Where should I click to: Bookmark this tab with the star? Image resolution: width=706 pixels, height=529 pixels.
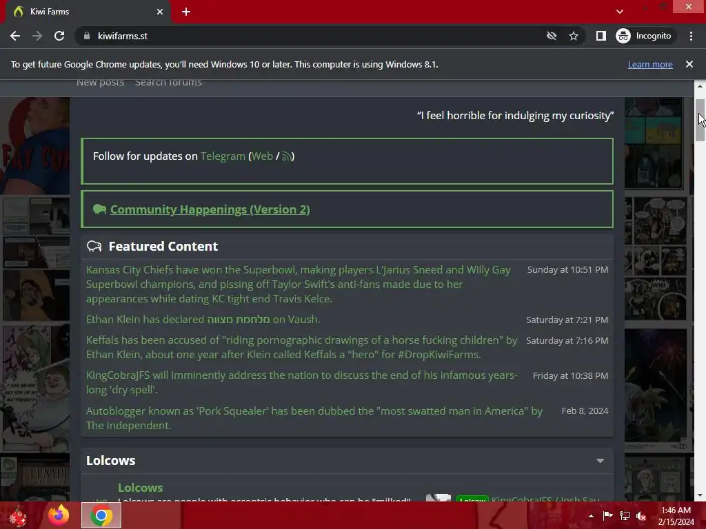click(x=573, y=36)
